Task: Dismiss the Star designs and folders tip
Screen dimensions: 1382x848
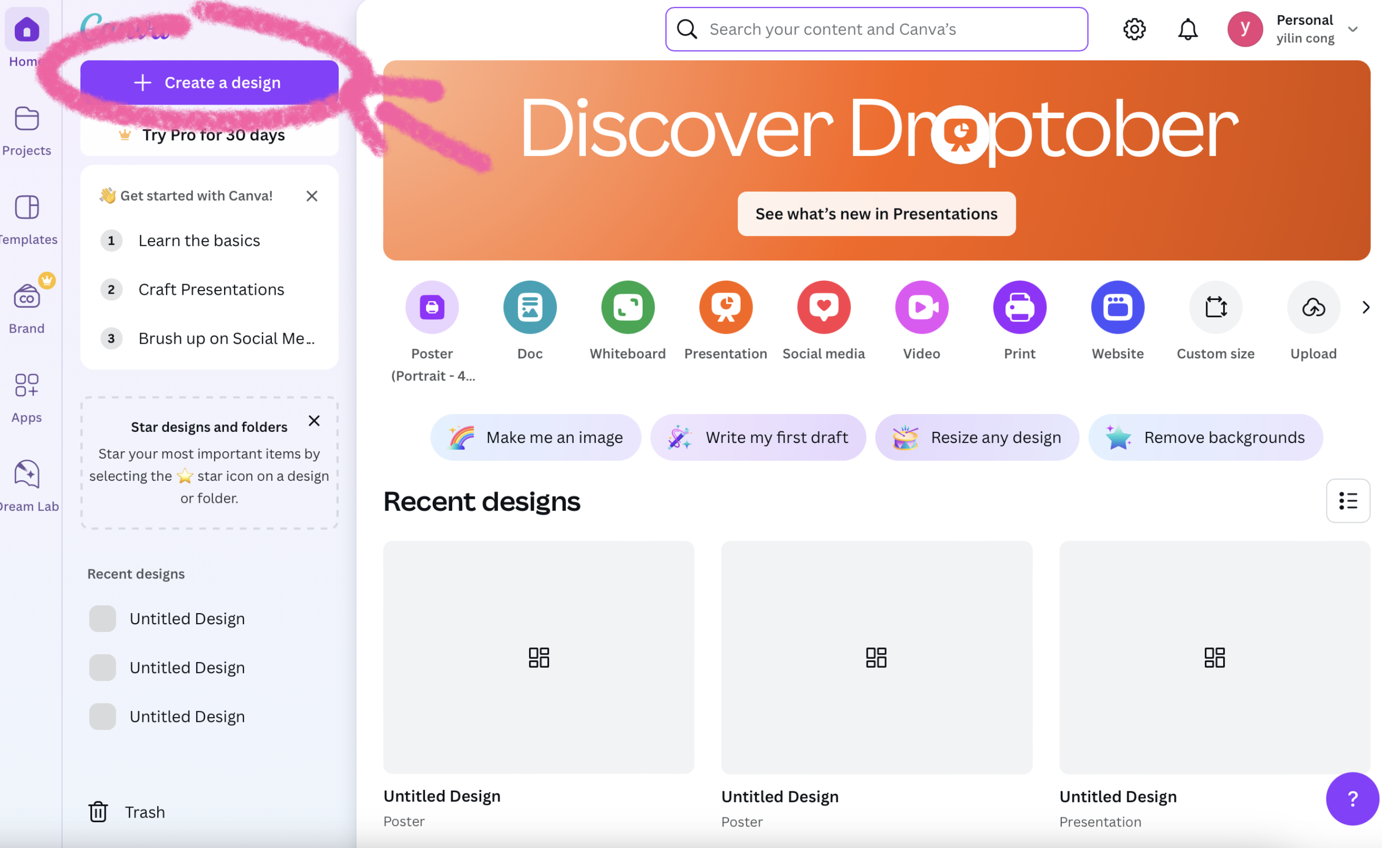Action: (314, 421)
